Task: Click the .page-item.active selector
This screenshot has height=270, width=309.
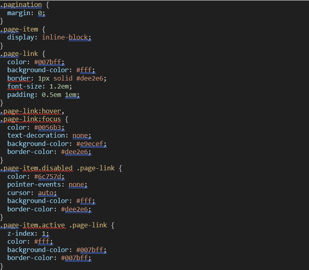Action: pos(32,225)
